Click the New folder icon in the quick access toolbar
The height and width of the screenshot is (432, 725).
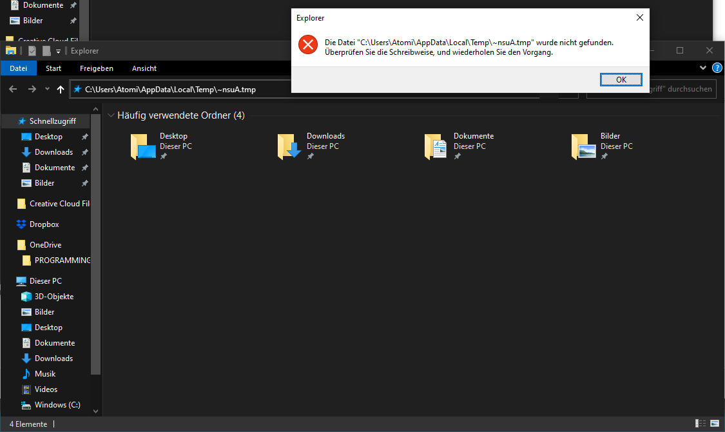[46, 51]
